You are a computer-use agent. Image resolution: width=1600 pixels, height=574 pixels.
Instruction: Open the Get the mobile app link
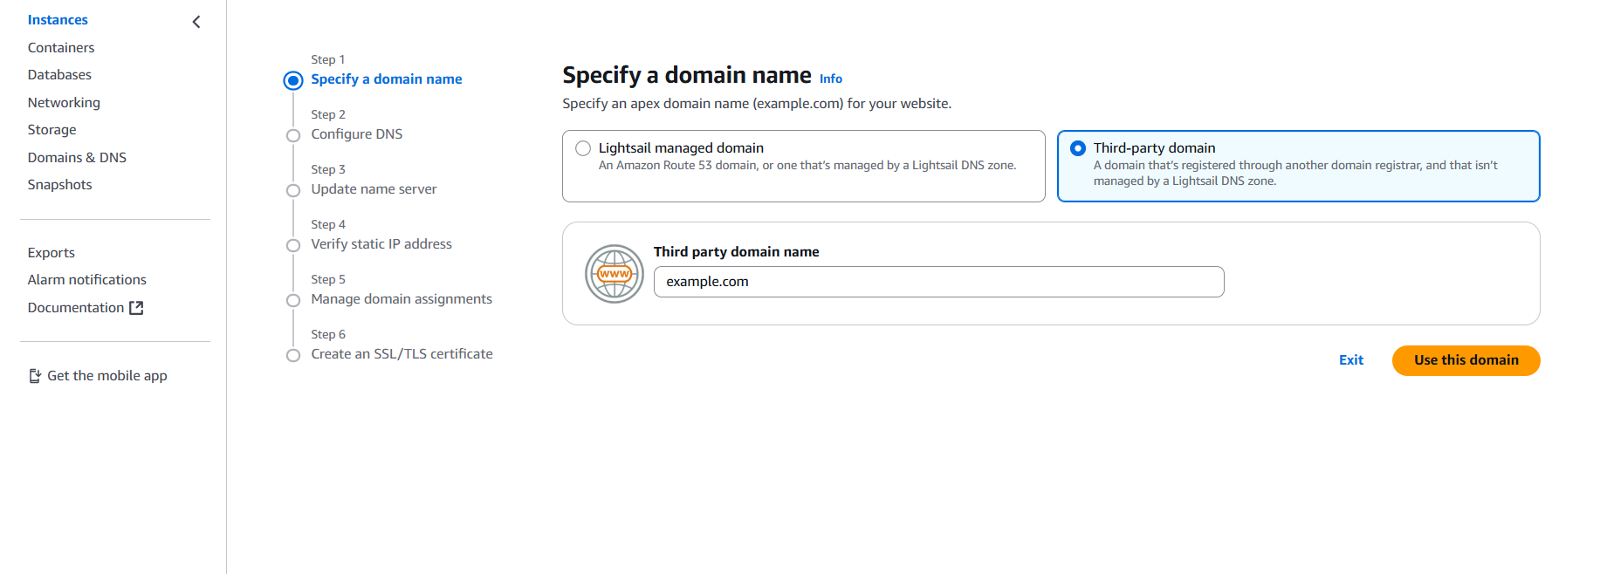(106, 376)
